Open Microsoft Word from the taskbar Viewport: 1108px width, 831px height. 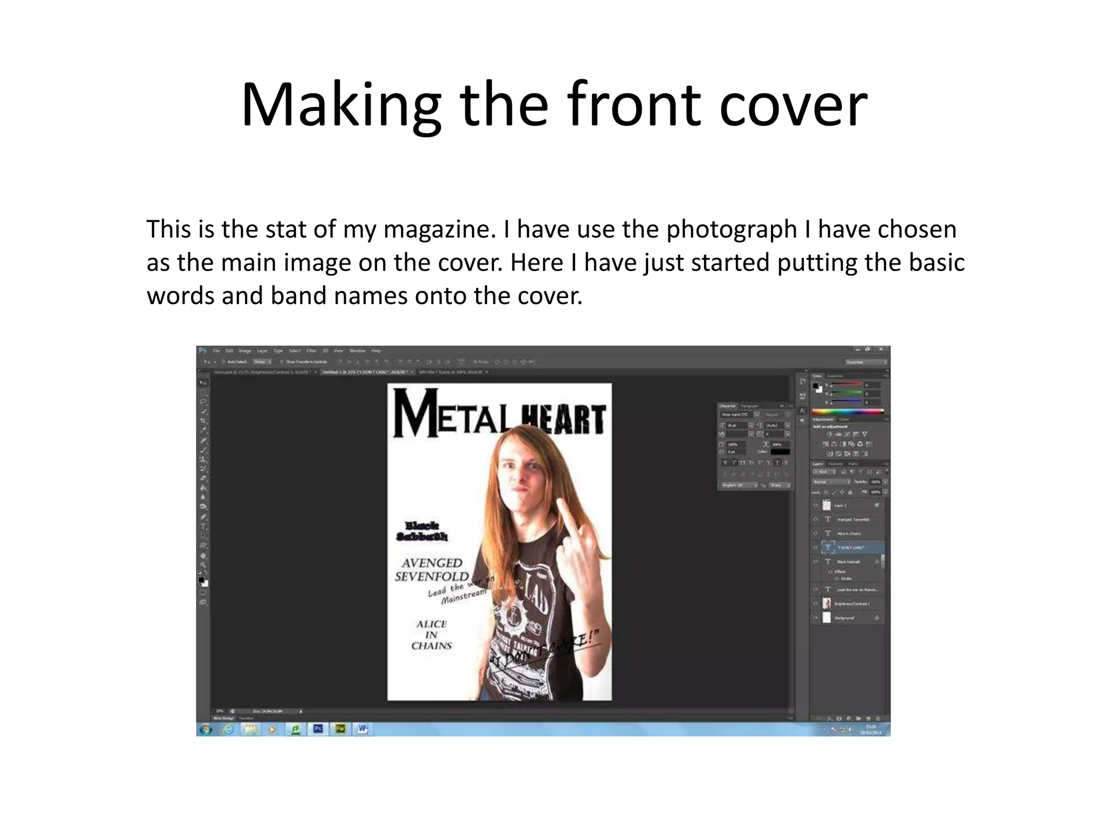(362, 729)
